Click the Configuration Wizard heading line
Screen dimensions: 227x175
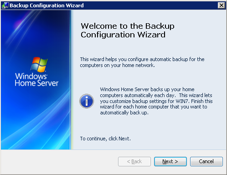click(x=123, y=35)
